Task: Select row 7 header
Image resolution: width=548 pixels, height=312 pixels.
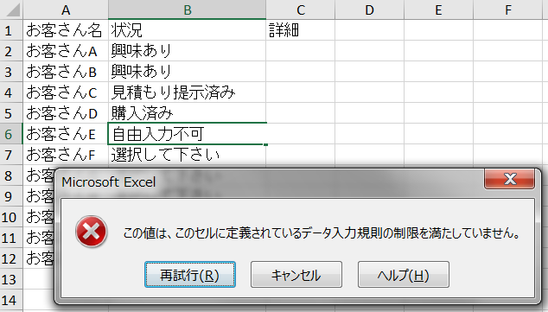Action: click(11, 155)
